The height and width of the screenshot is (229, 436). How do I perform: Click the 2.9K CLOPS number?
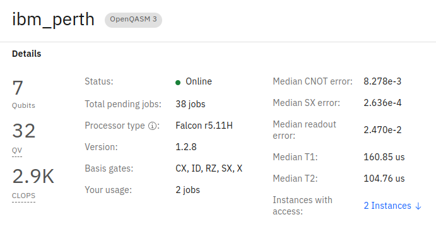[x=33, y=176]
